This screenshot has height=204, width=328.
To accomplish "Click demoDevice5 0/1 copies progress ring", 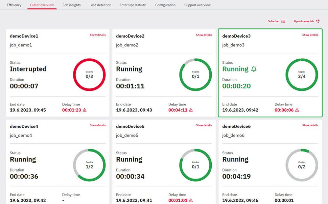I will click(x=195, y=165).
